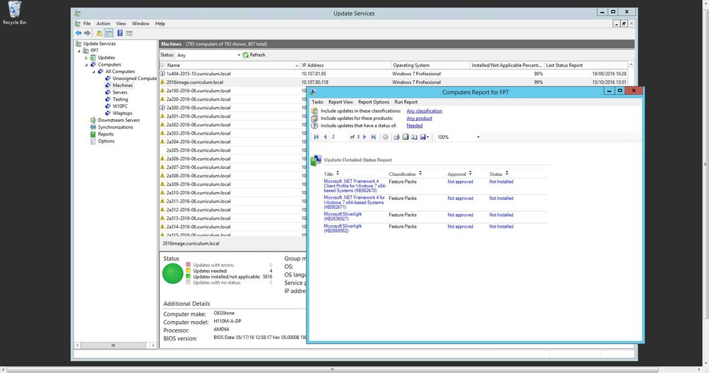Go back with the blue left arrow

pos(78,33)
